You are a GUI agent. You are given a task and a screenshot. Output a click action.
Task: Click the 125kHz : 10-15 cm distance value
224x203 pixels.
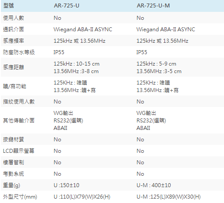[77, 64]
